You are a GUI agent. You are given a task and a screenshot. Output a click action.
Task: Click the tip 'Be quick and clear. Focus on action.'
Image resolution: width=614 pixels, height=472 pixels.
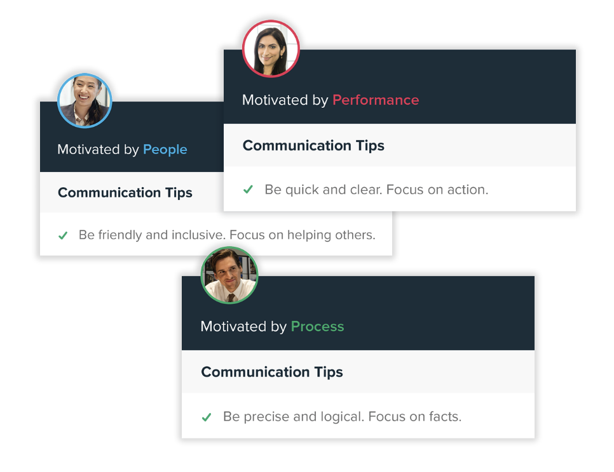coord(376,190)
